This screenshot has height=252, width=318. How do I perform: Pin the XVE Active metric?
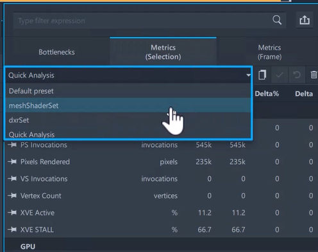(x=12, y=213)
